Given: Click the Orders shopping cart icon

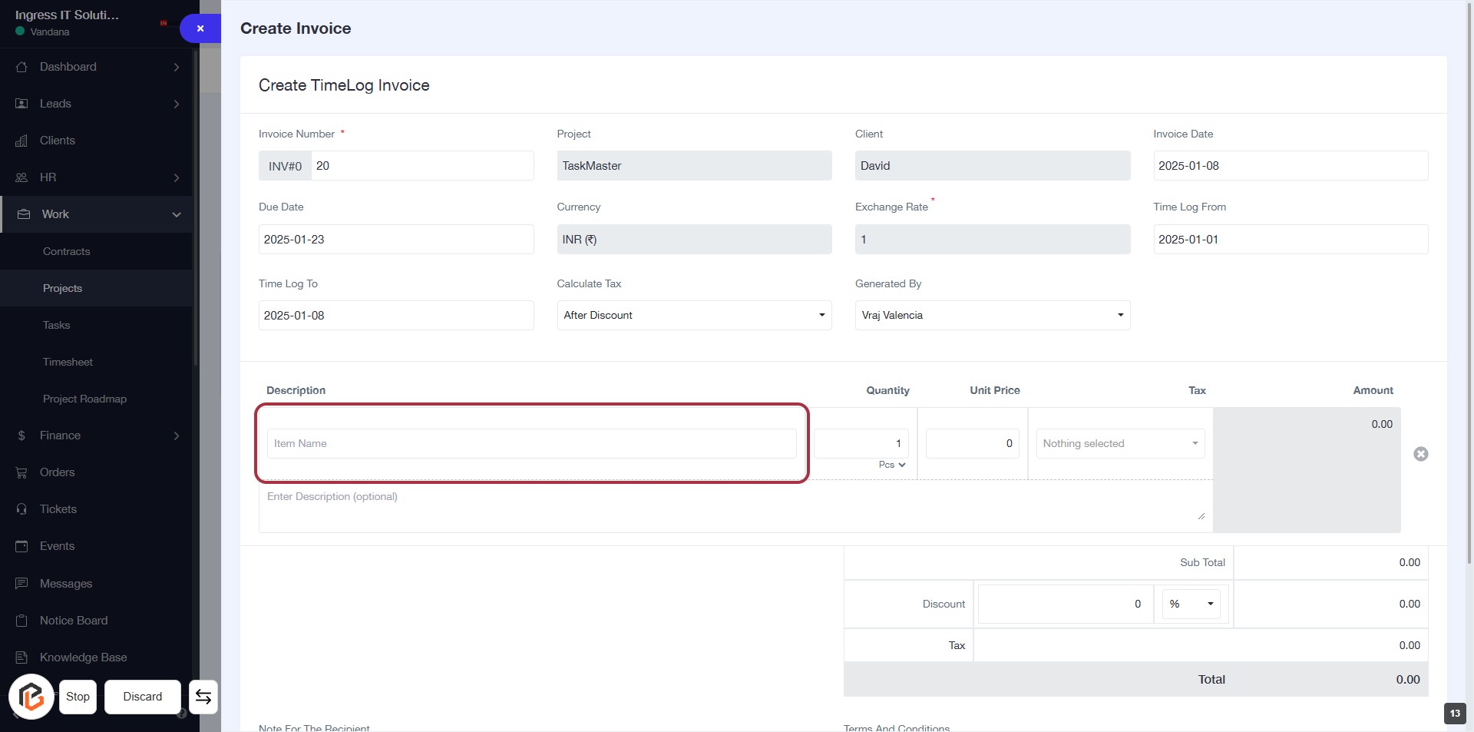Looking at the screenshot, I should [21, 472].
